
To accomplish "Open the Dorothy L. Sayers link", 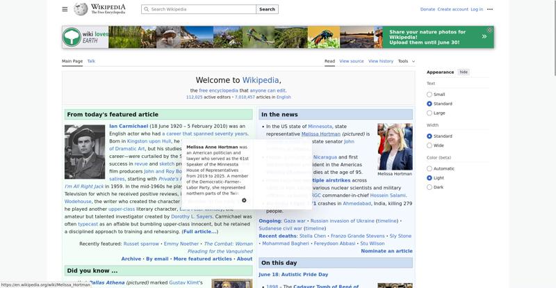I will 192,216.
